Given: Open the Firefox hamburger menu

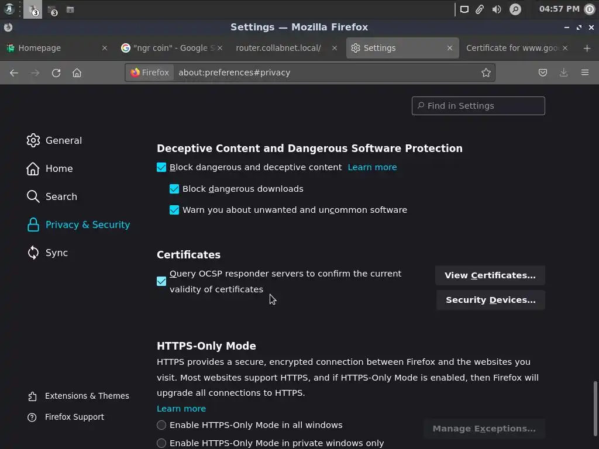Looking at the screenshot, I should [584, 72].
